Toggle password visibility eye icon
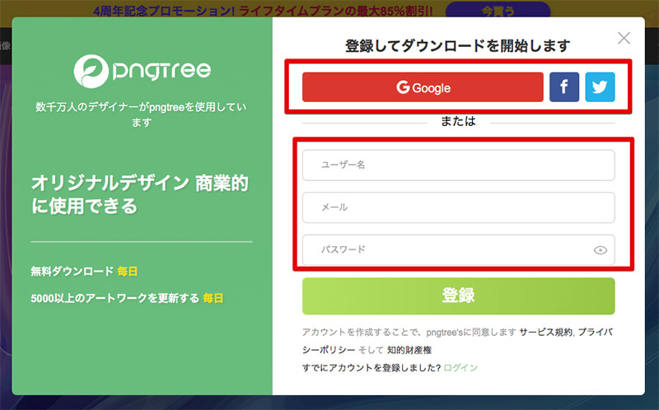Image resolution: width=659 pixels, height=410 pixels. [601, 250]
